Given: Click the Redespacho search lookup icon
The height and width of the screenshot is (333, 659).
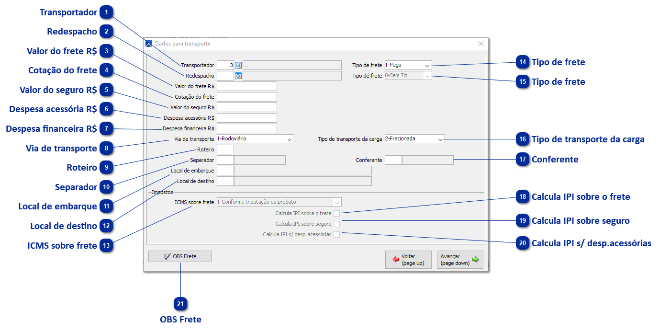Looking at the screenshot, I should (x=238, y=76).
